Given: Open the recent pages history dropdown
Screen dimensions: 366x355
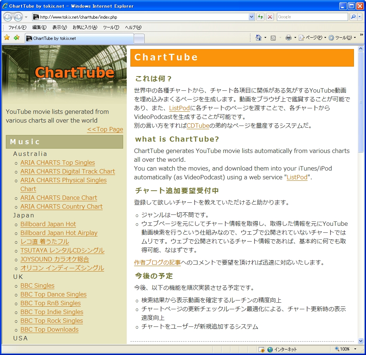Looking at the screenshot, I should 26,17.
